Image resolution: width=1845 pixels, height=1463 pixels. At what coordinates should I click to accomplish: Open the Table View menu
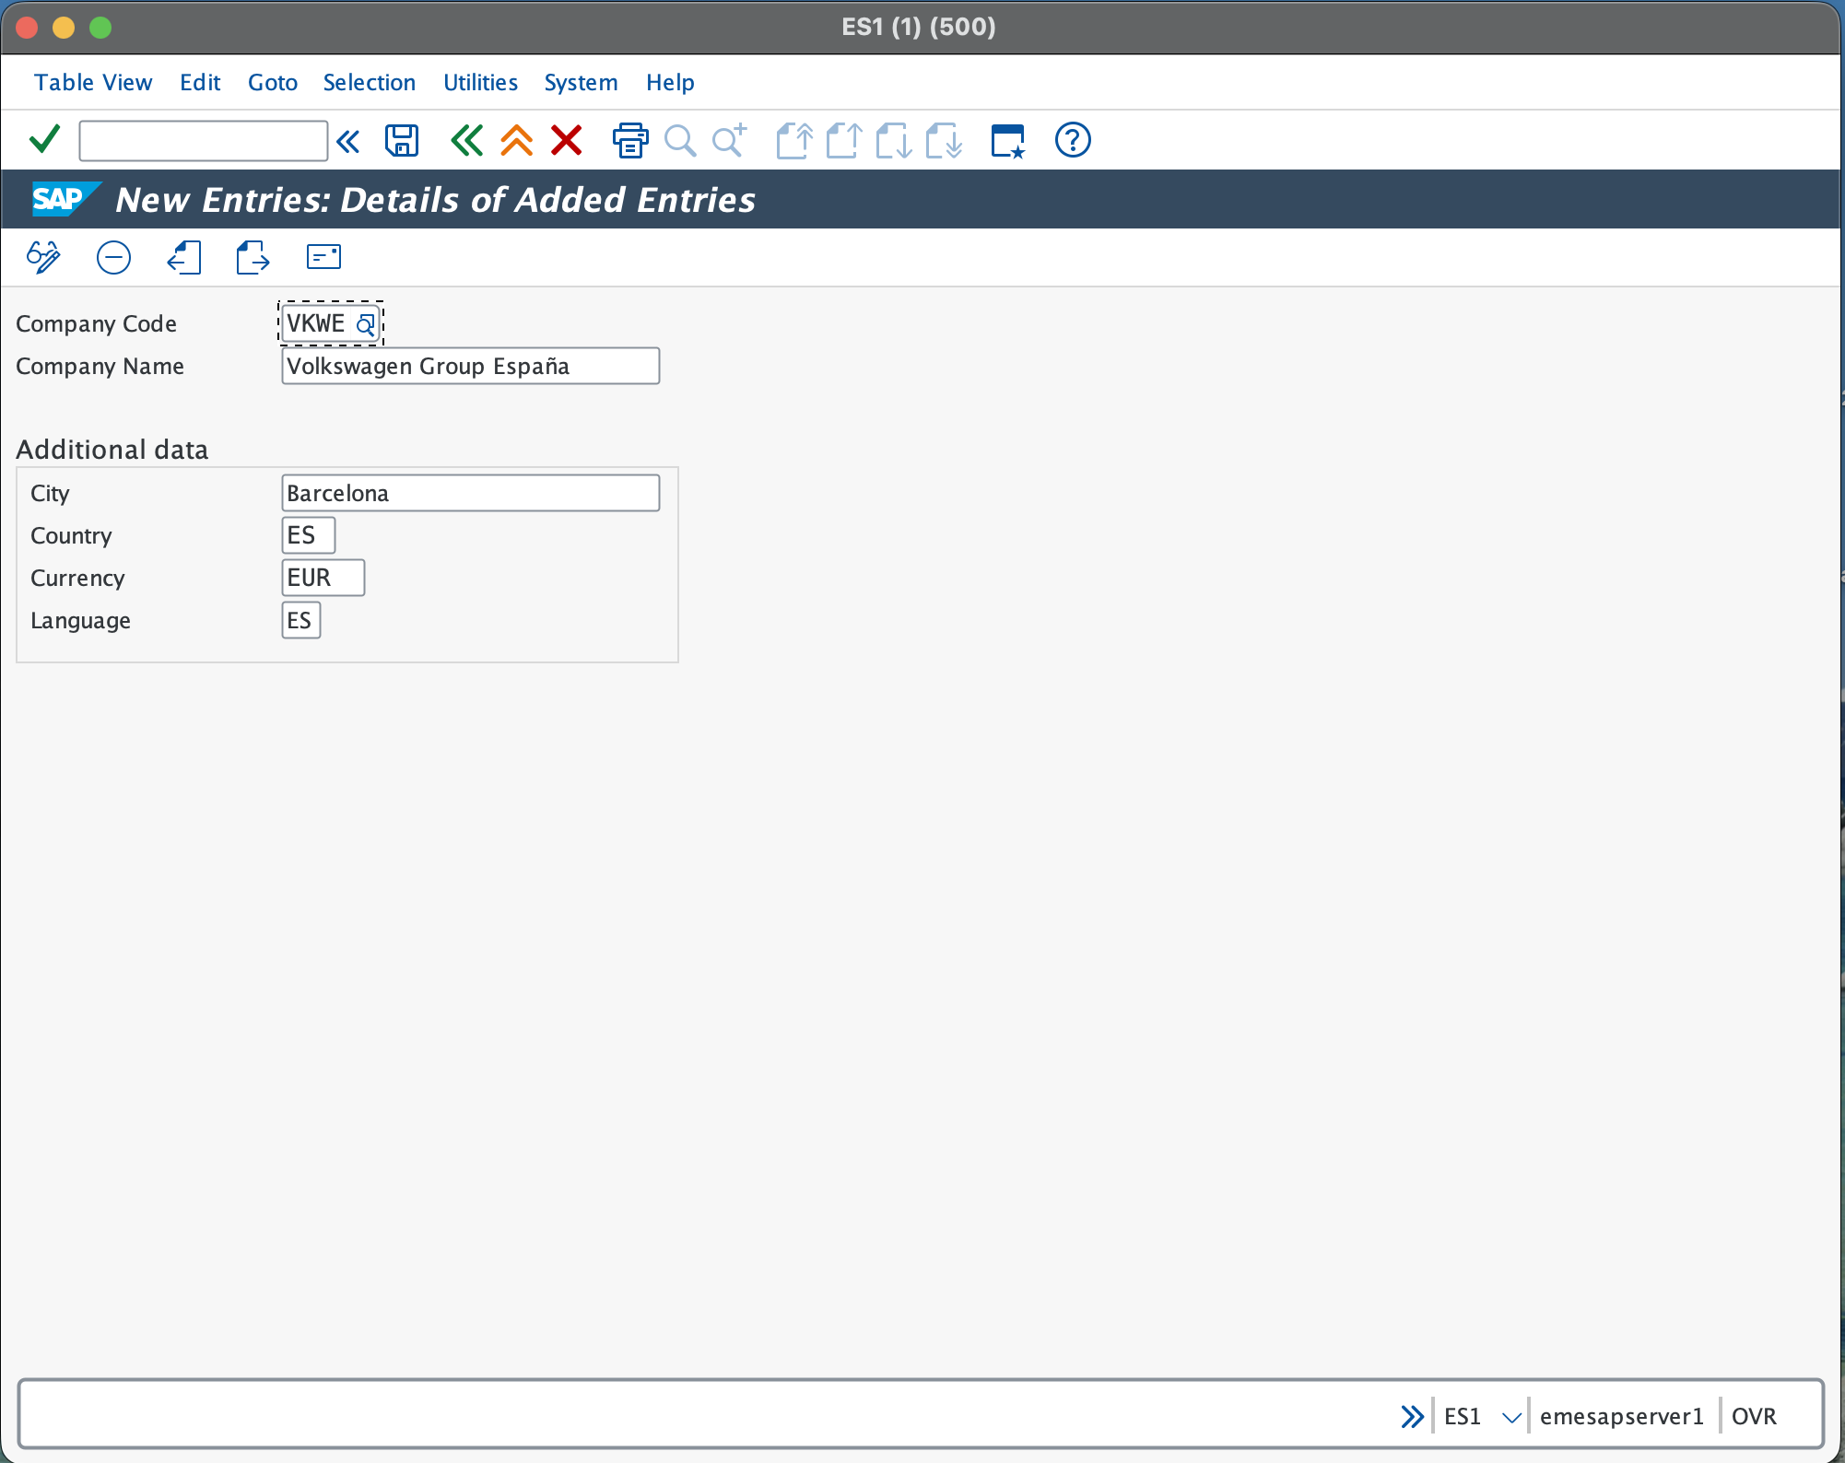tap(93, 82)
